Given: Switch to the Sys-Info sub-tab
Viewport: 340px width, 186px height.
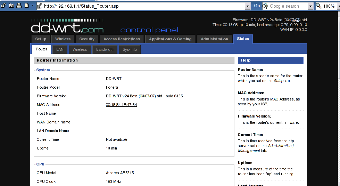Looking at the screenshot, I should pyautogui.click(x=130, y=49).
